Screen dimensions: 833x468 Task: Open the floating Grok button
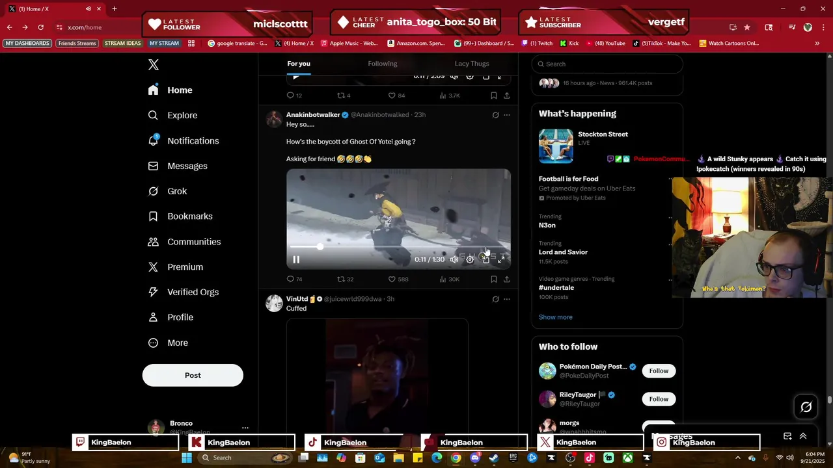(x=806, y=407)
